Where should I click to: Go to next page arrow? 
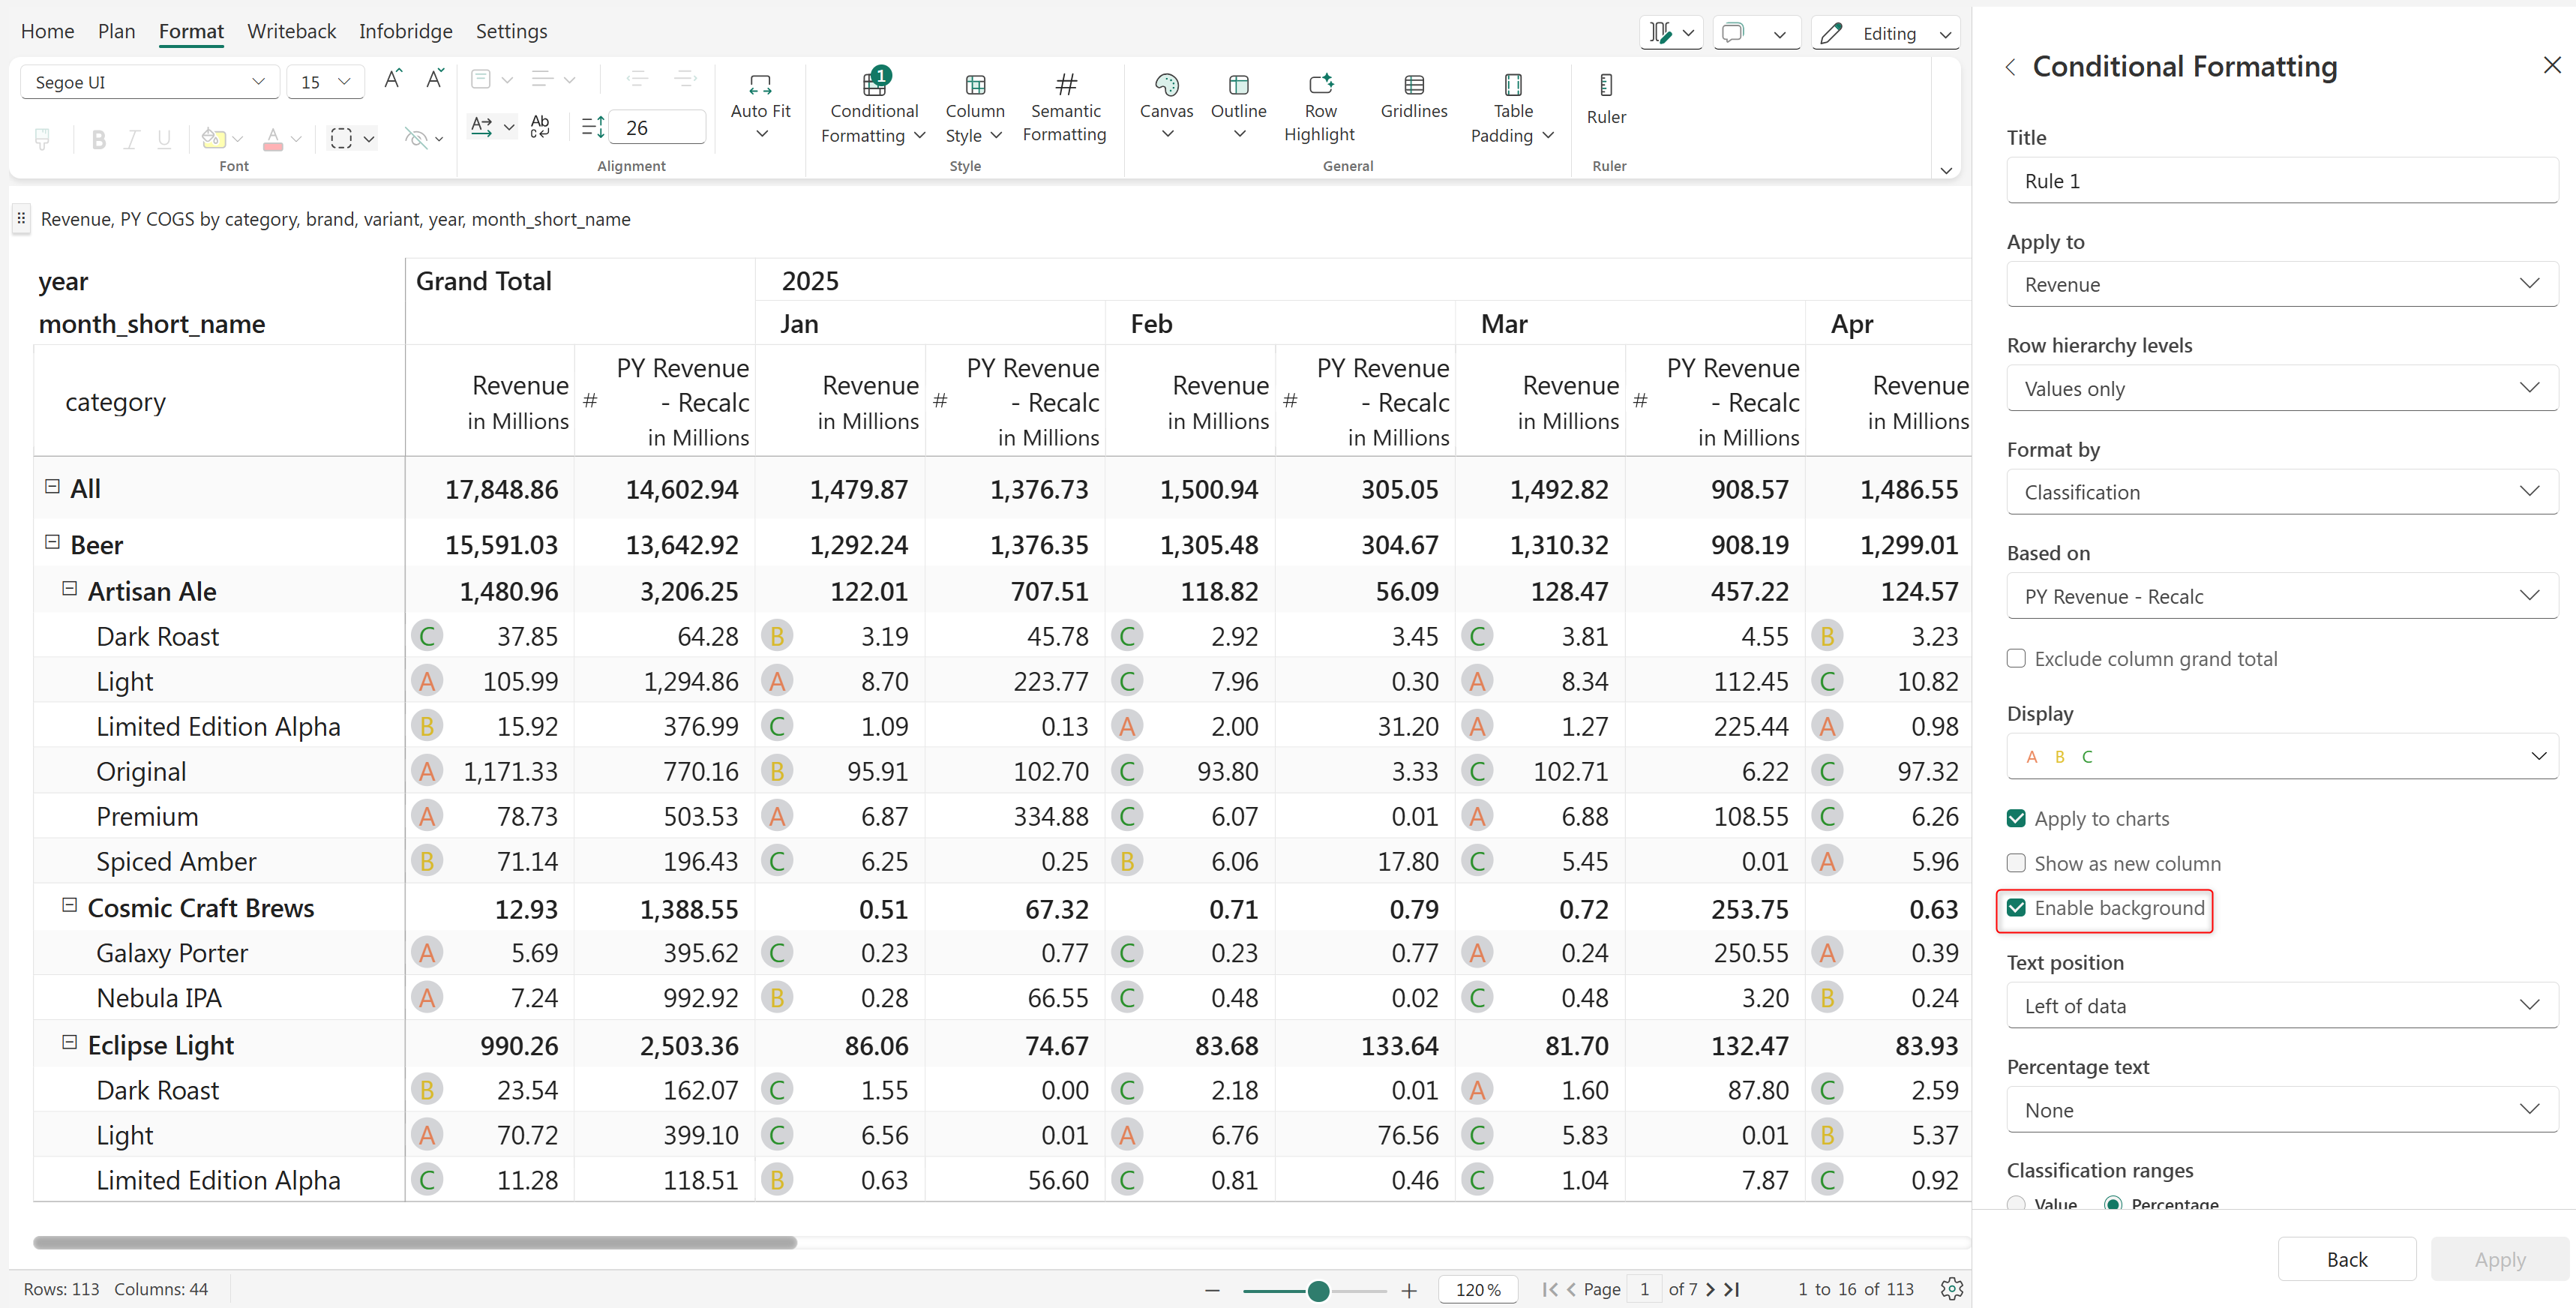point(1710,1289)
